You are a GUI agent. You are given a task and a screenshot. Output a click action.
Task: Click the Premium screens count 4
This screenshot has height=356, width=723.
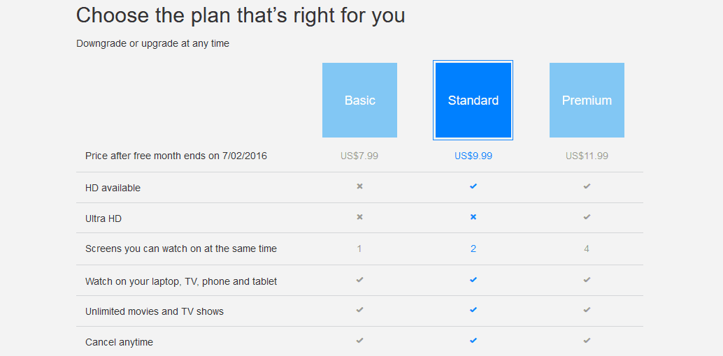pyautogui.click(x=587, y=249)
